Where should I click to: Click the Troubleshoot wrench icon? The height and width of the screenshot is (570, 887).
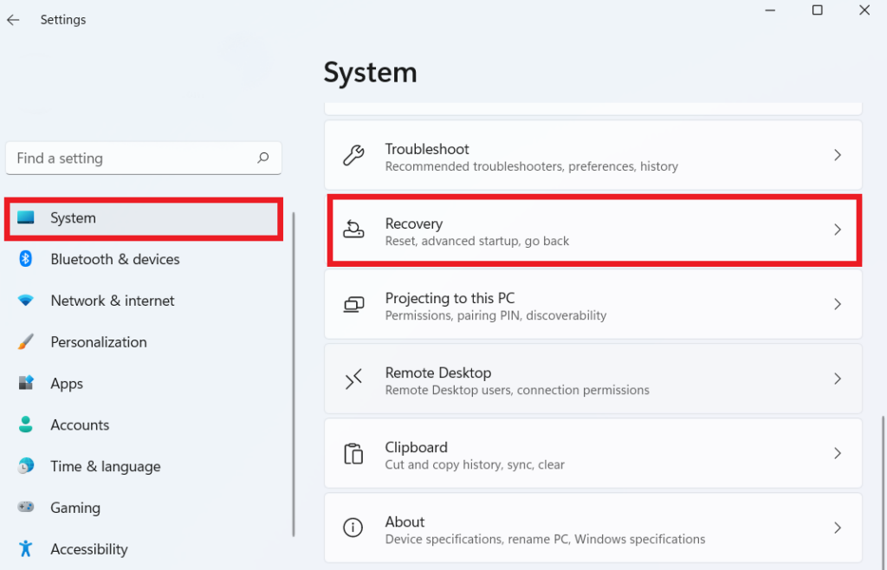(353, 155)
